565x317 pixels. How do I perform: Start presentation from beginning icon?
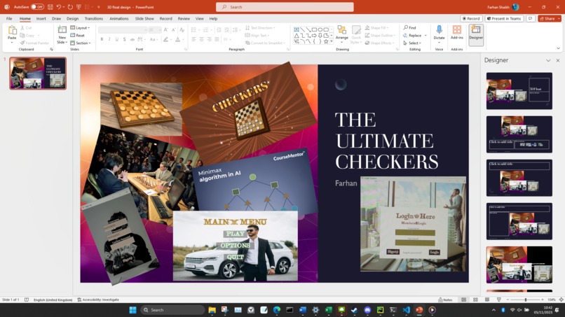click(79, 7)
